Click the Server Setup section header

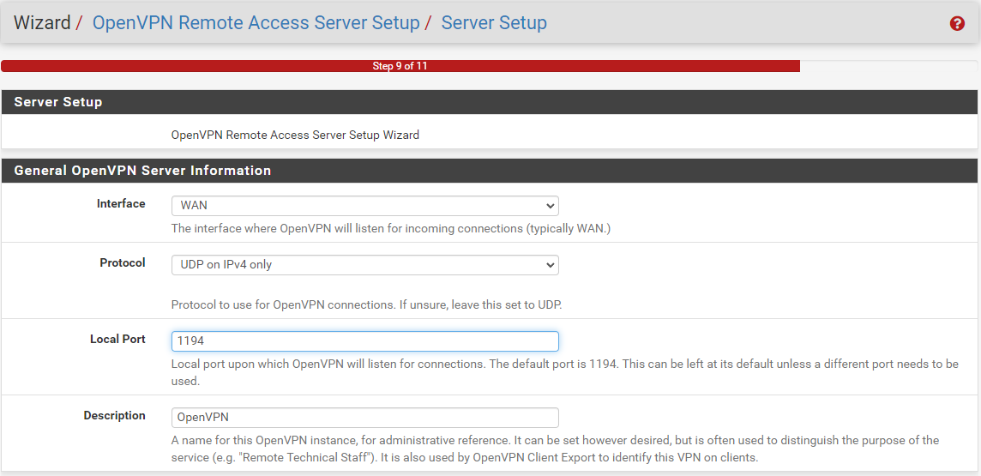tap(490, 102)
